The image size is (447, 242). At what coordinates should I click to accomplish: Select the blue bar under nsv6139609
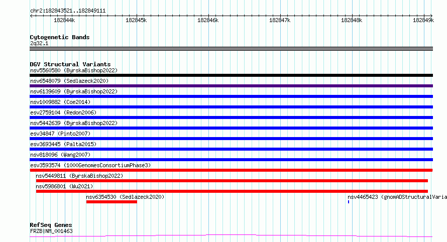tap(231, 96)
